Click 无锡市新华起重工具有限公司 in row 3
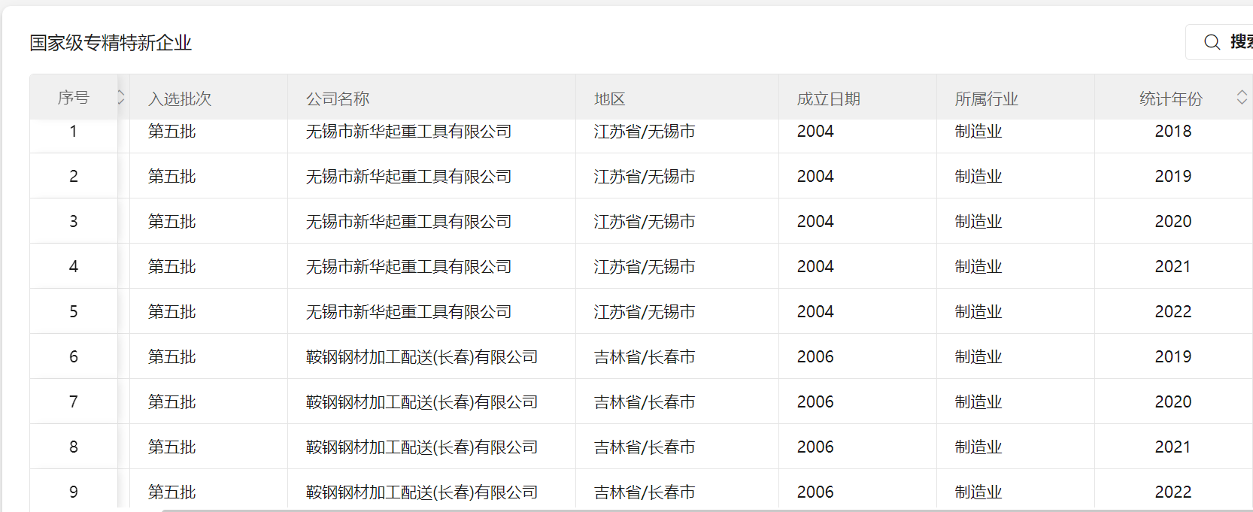 [x=409, y=221]
